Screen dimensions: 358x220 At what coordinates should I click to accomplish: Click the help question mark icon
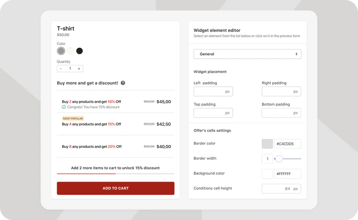[123, 83]
